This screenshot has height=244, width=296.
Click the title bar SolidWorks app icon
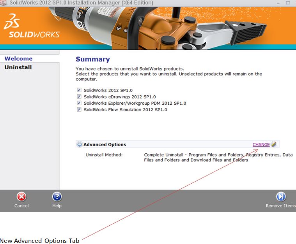(x=4, y=3)
